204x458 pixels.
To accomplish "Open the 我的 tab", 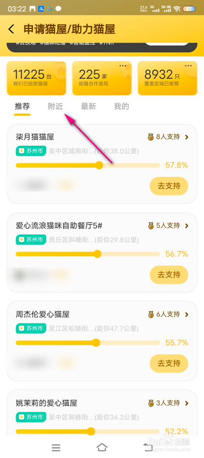I will [x=121, y=107].
